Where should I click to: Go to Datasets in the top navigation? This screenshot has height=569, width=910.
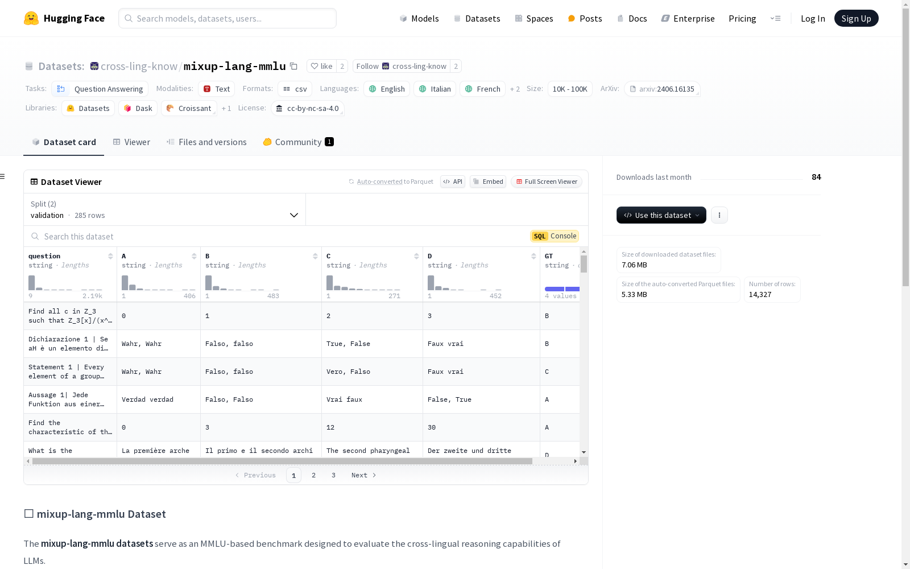coord(477,18)
